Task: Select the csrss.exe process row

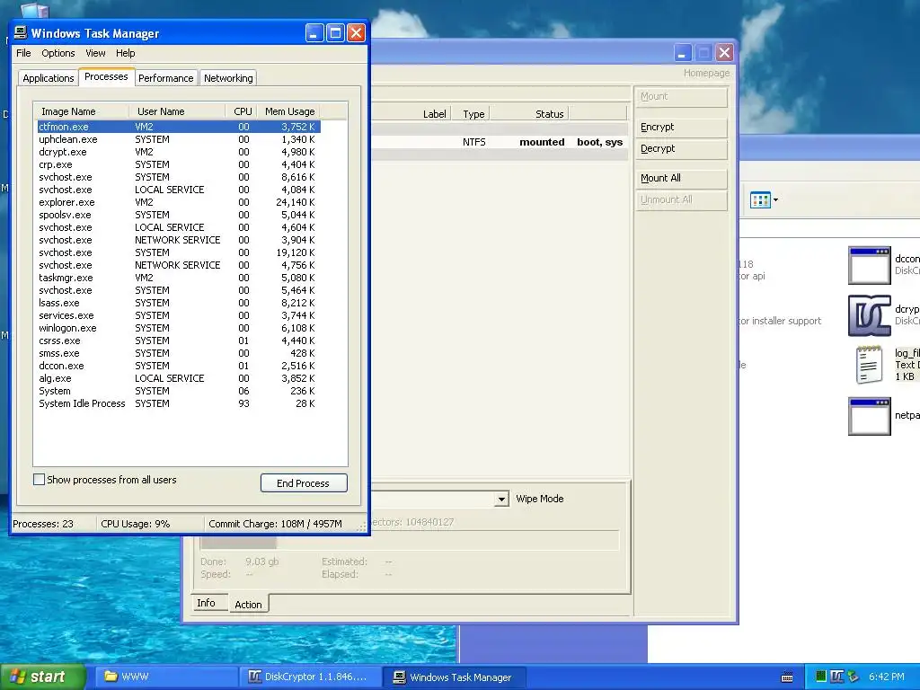Action: pyautogui.click(x=179, y=341)
